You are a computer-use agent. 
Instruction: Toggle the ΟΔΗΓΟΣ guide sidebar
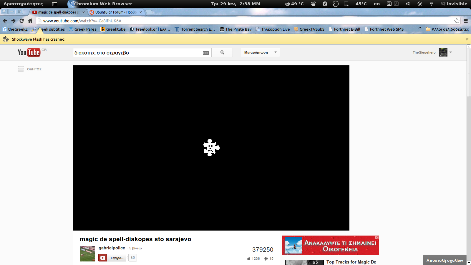pos(21,69)
